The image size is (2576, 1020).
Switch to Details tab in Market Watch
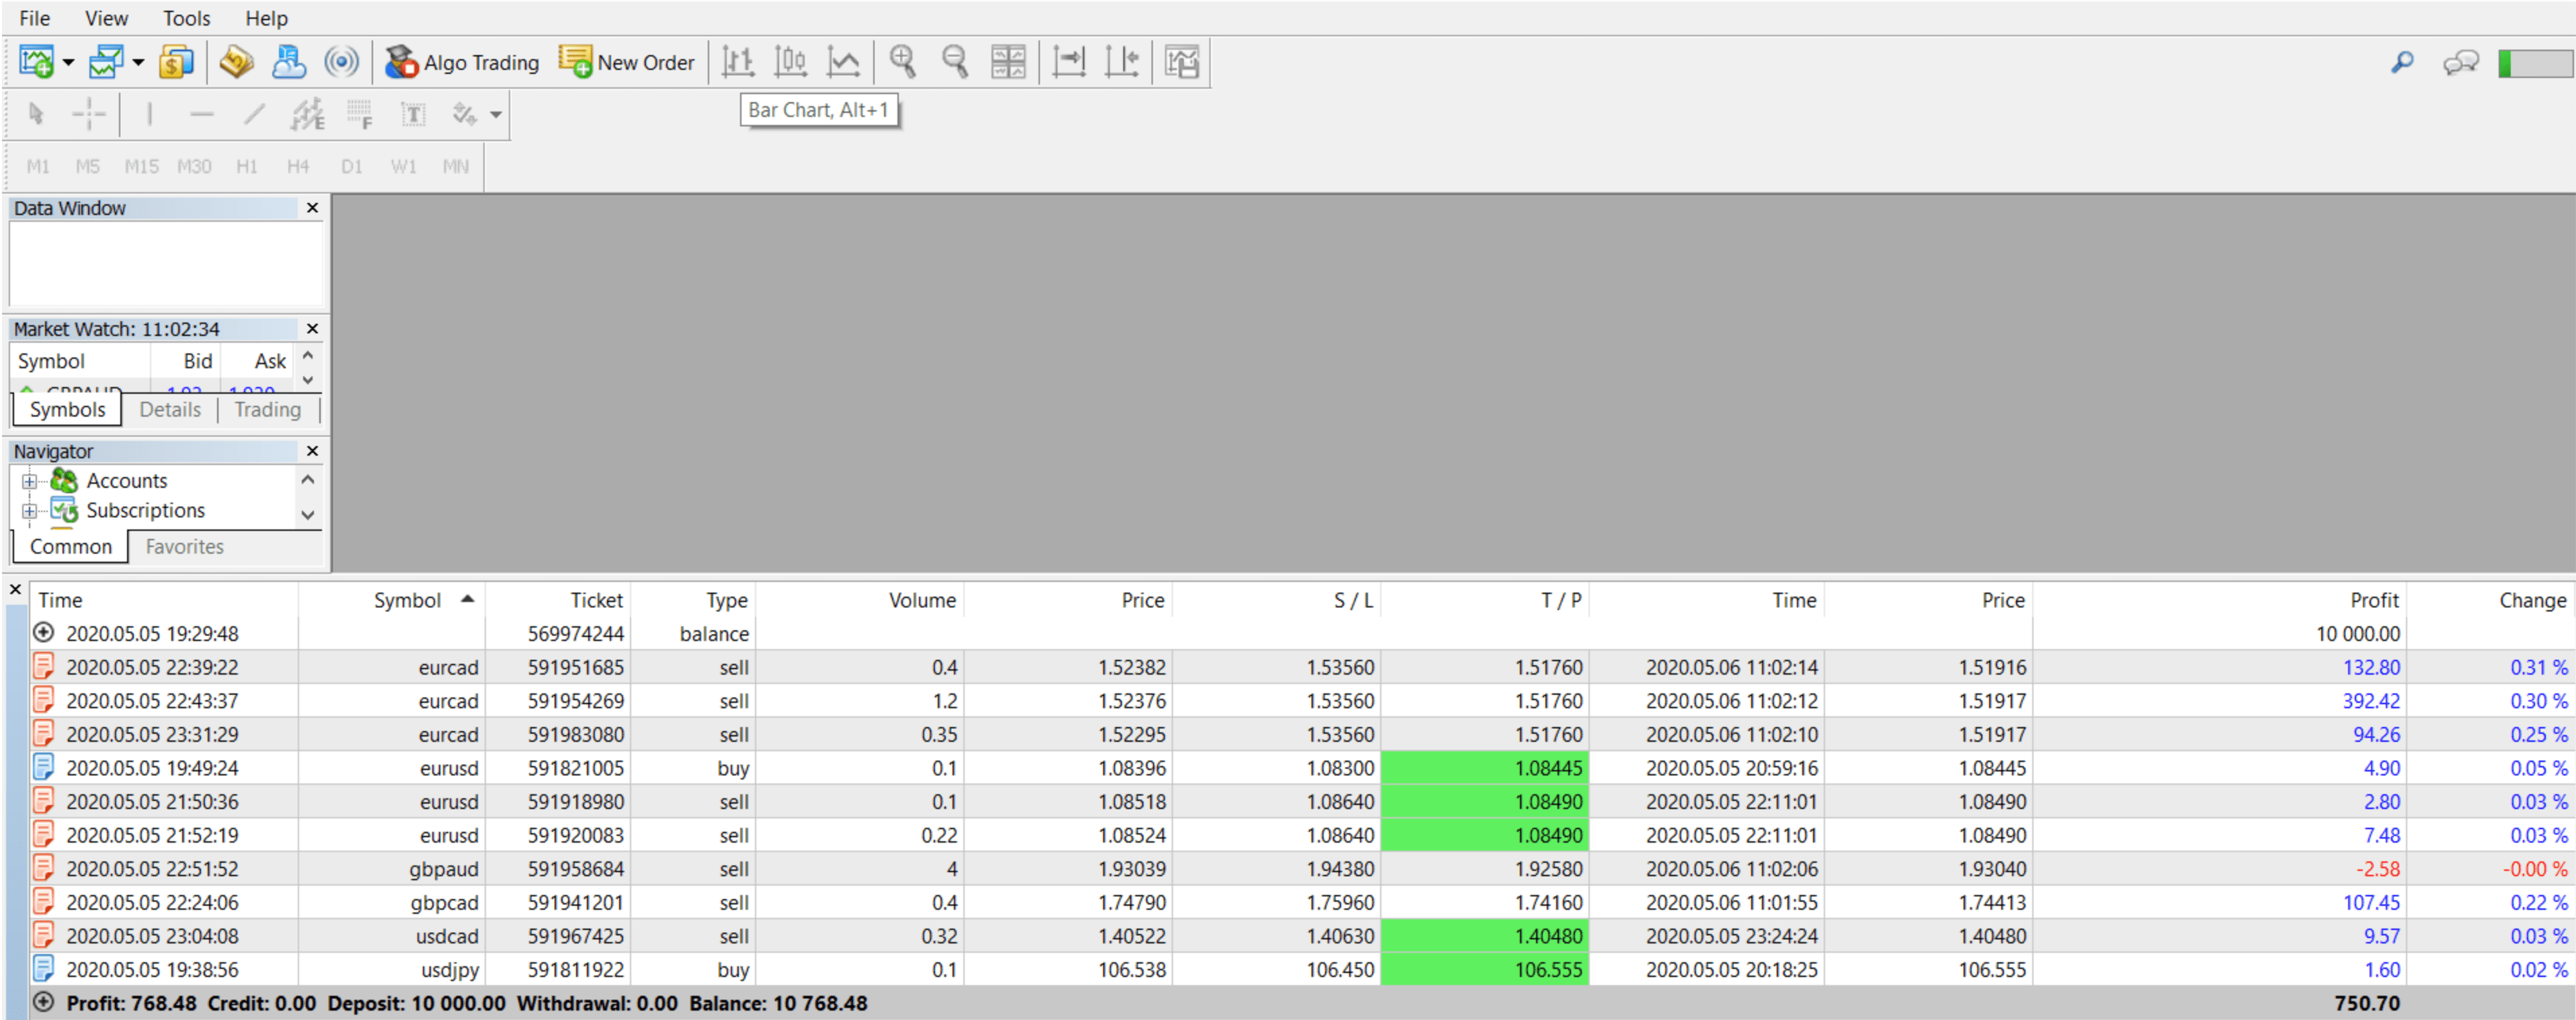click(171, 409)
